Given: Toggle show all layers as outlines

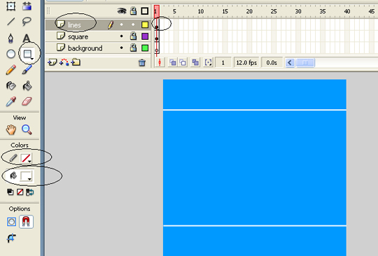Looking at the screenshot, I should 145,10.
